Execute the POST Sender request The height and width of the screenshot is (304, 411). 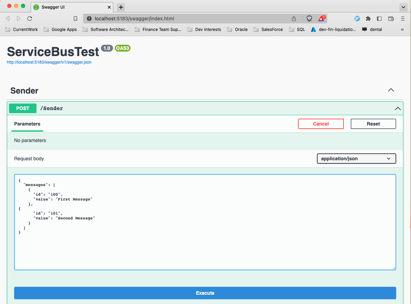pos(205,293)
